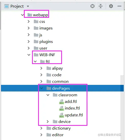125x140 pixels.
Task: Select the plugins folder icon
Action: click(36, 41)
